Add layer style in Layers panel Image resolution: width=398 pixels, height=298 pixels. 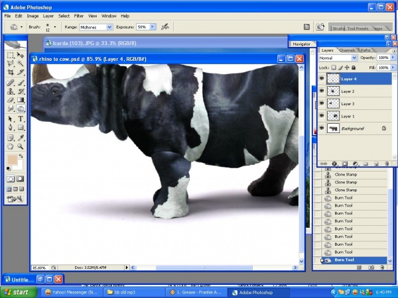334,164
